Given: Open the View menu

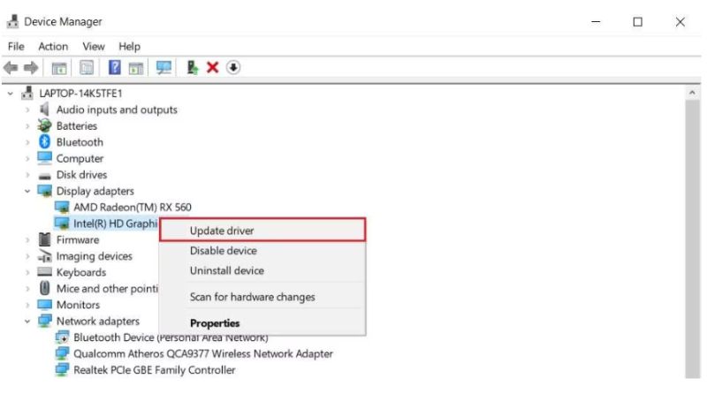Looking at the screenshot, I should click(94, 47).
